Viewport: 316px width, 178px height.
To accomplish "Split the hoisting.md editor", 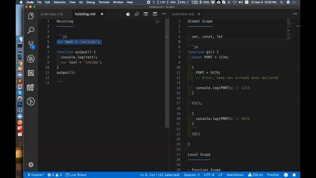I will [x=155, y=14].
